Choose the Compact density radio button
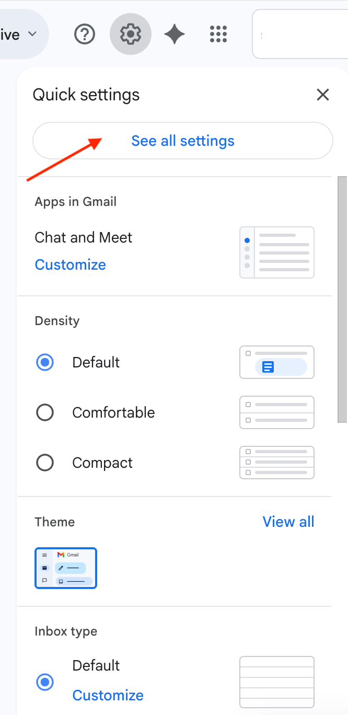 [x=45, y=463]
